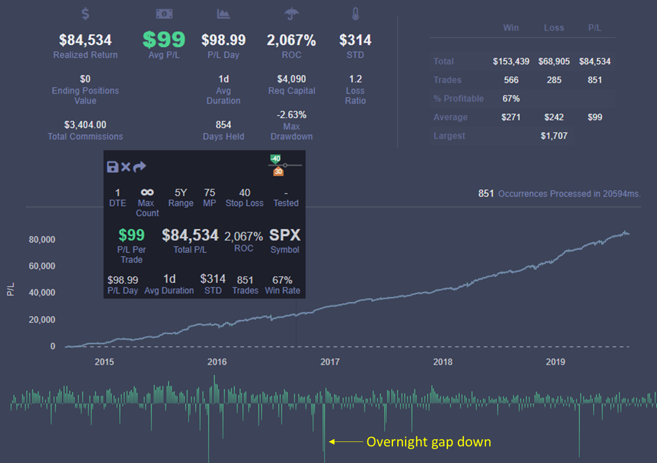Viewport: 657px width, 463px height.
Task: Click the $84,534 Realized Return value
Action: [85, 40]
